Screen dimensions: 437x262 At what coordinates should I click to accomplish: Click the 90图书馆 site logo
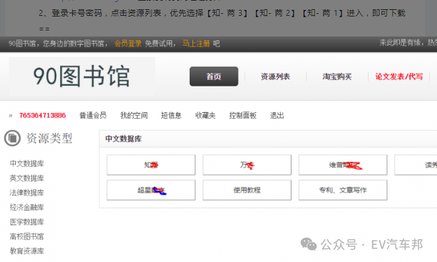(x=82, y=77)
